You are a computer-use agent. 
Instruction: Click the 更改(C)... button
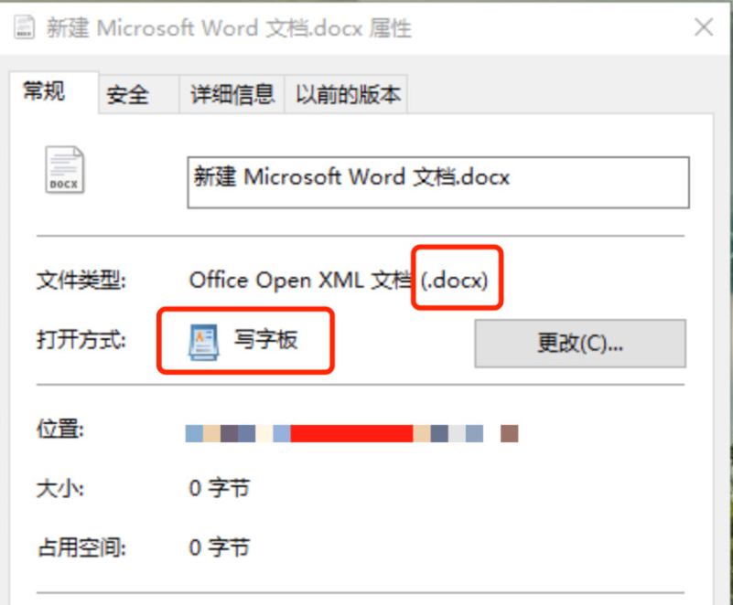click(x=580, y=344)
